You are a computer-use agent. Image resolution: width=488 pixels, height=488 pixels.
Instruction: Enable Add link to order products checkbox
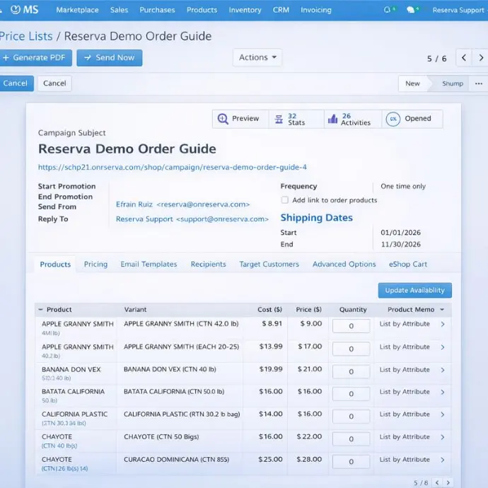tap(284, 200)
